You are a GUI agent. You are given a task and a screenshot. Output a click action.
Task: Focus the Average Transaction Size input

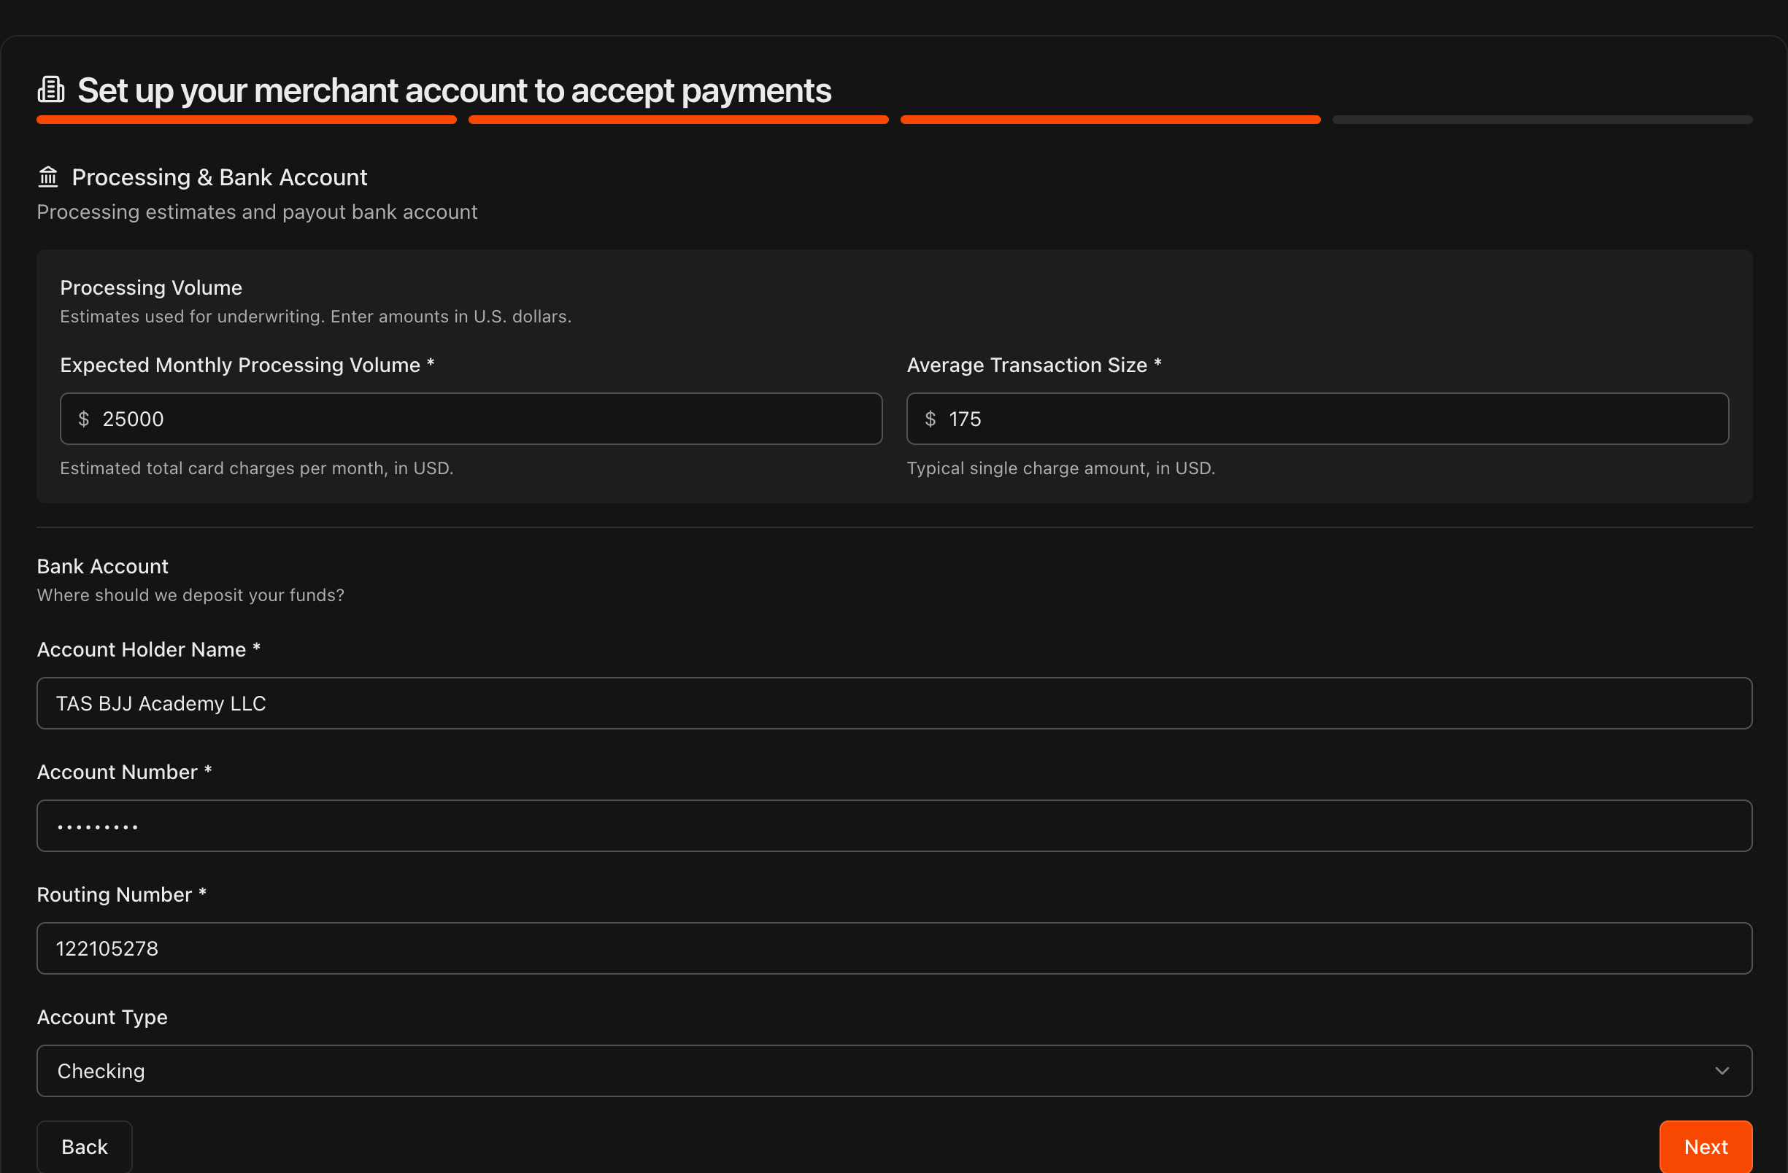click(x=1318, y=419)
